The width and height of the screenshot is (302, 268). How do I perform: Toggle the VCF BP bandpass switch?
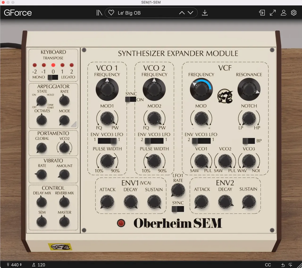click(x=249, y=141)
